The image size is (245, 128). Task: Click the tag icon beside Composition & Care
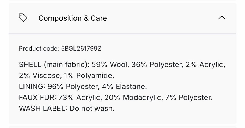pos(23,18)
